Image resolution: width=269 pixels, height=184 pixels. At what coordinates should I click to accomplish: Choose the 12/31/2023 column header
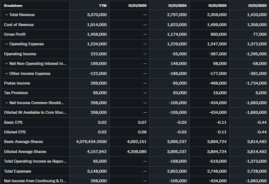coord(217,5)
